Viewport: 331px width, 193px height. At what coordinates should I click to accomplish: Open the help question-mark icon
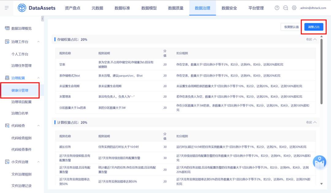click(x=277, y=8)
